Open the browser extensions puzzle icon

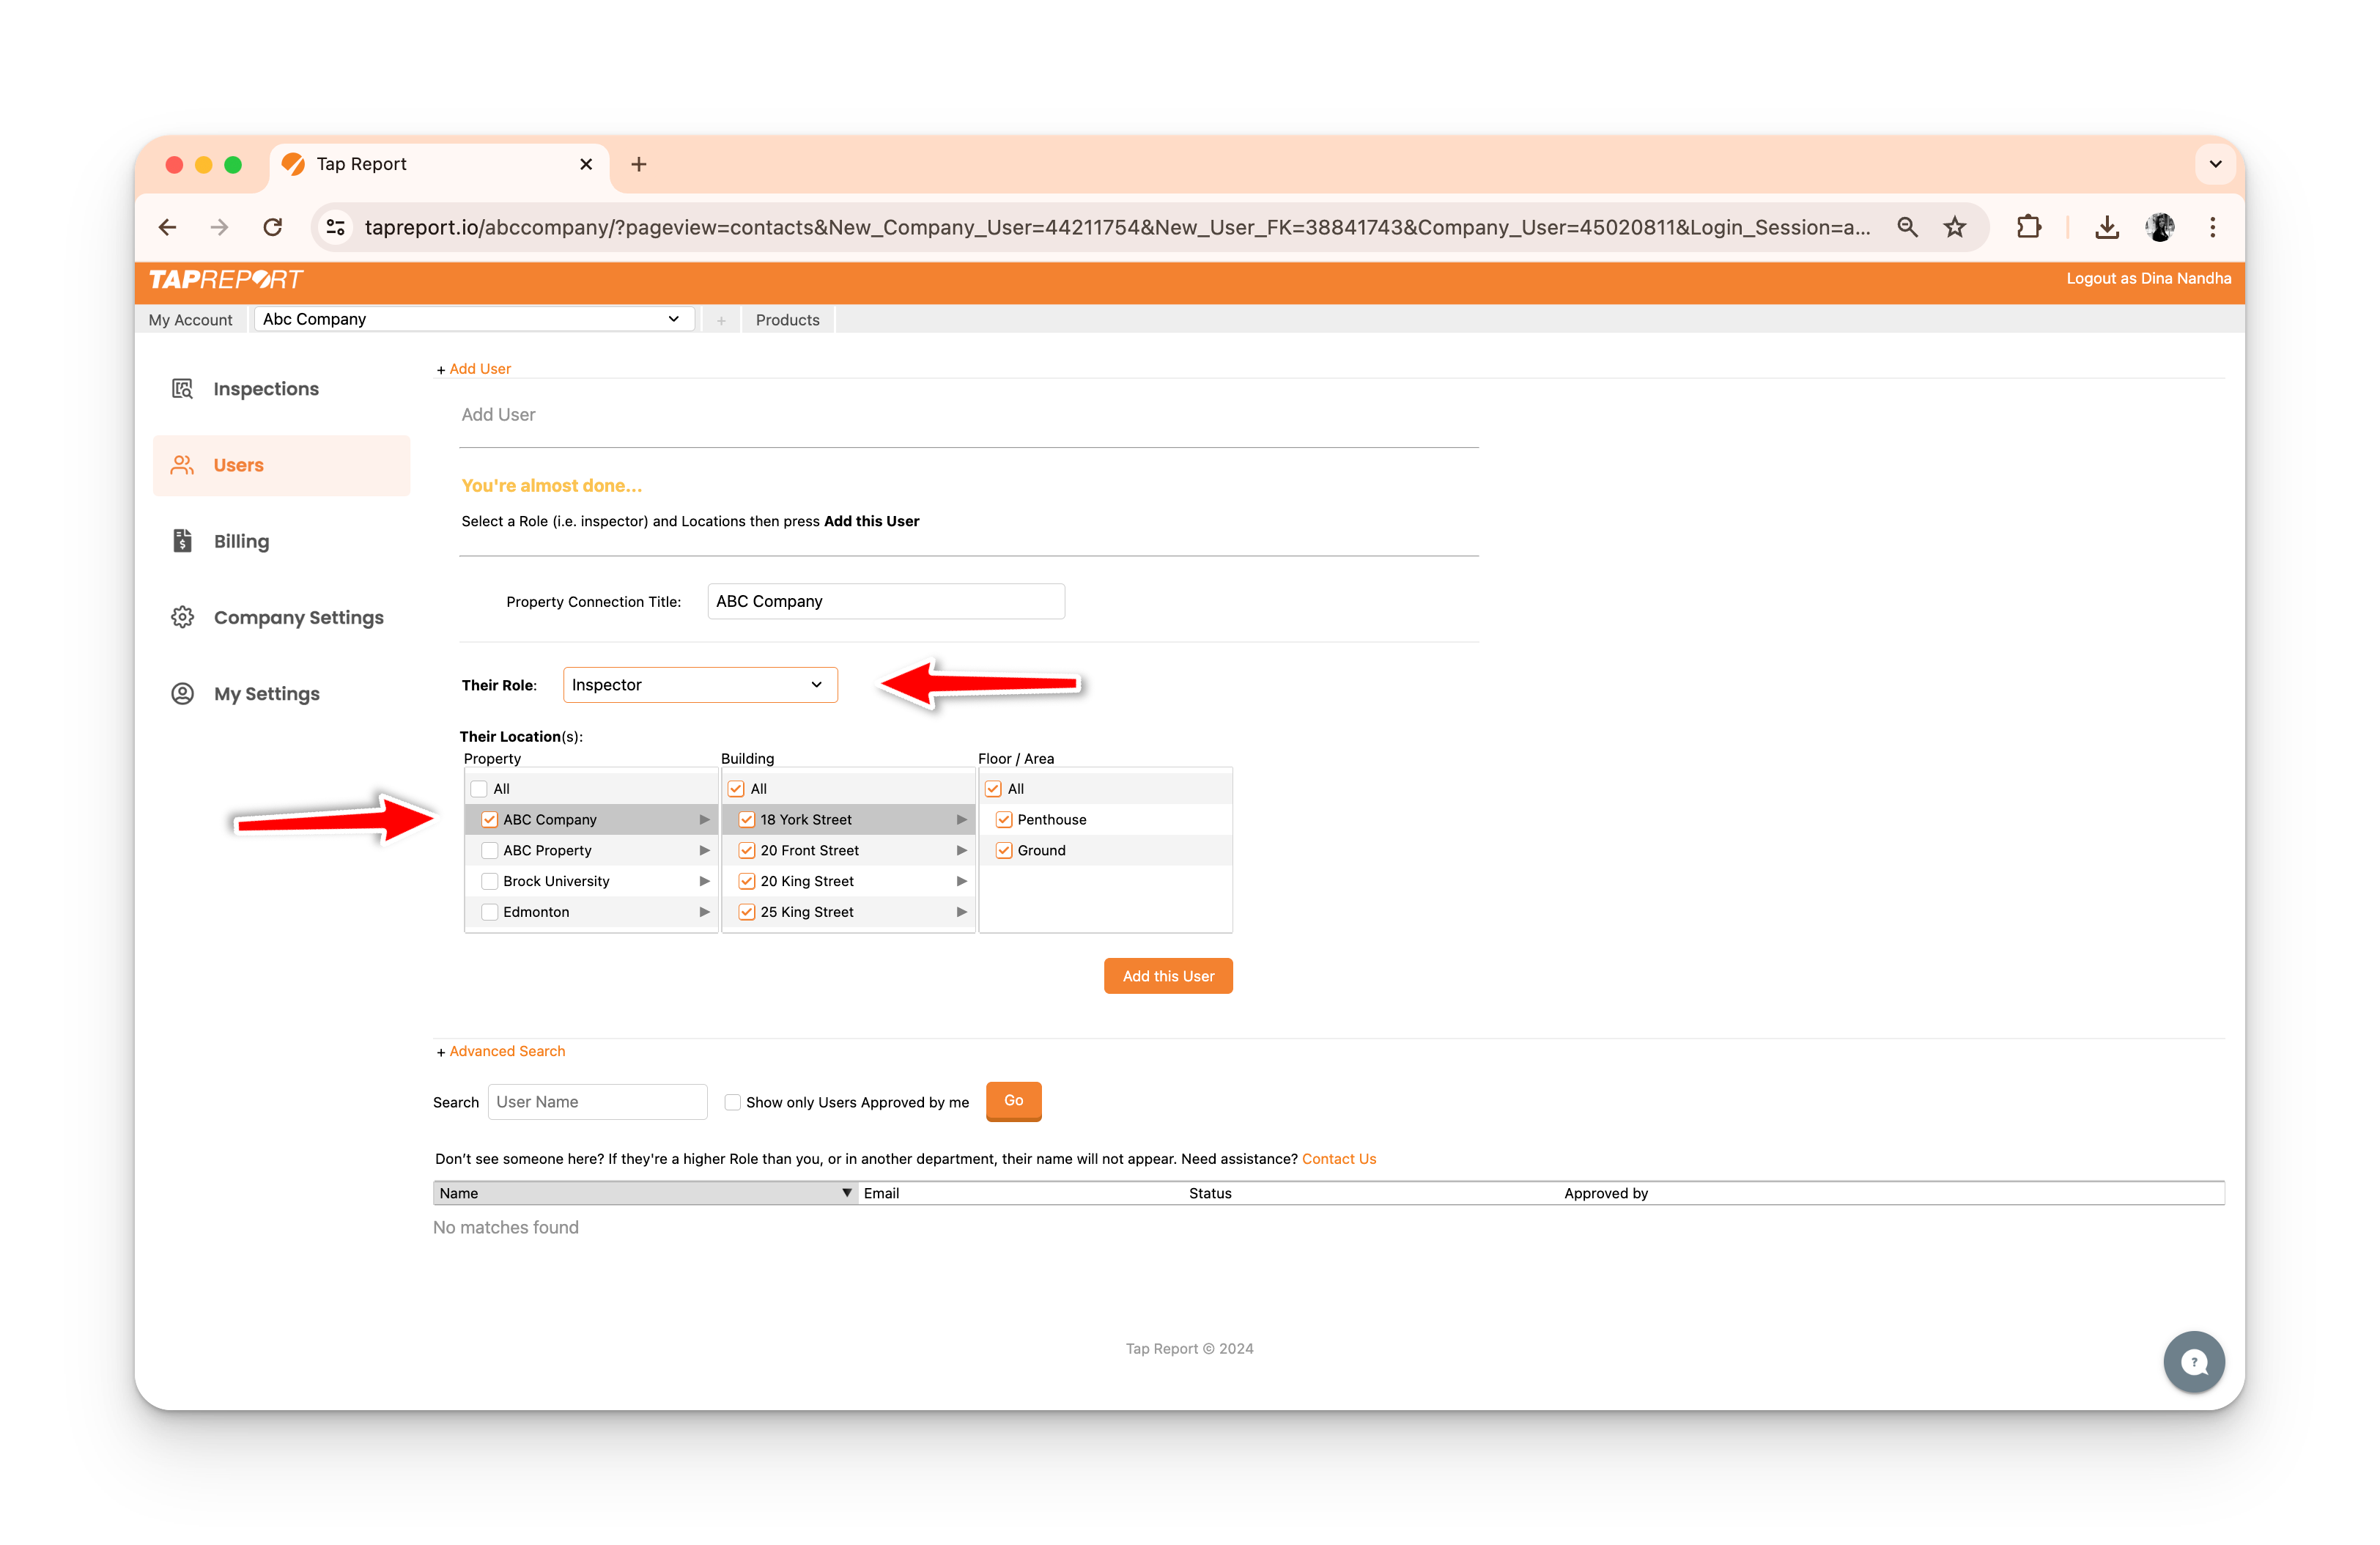pyautogui.click(x=2028, y=227)
